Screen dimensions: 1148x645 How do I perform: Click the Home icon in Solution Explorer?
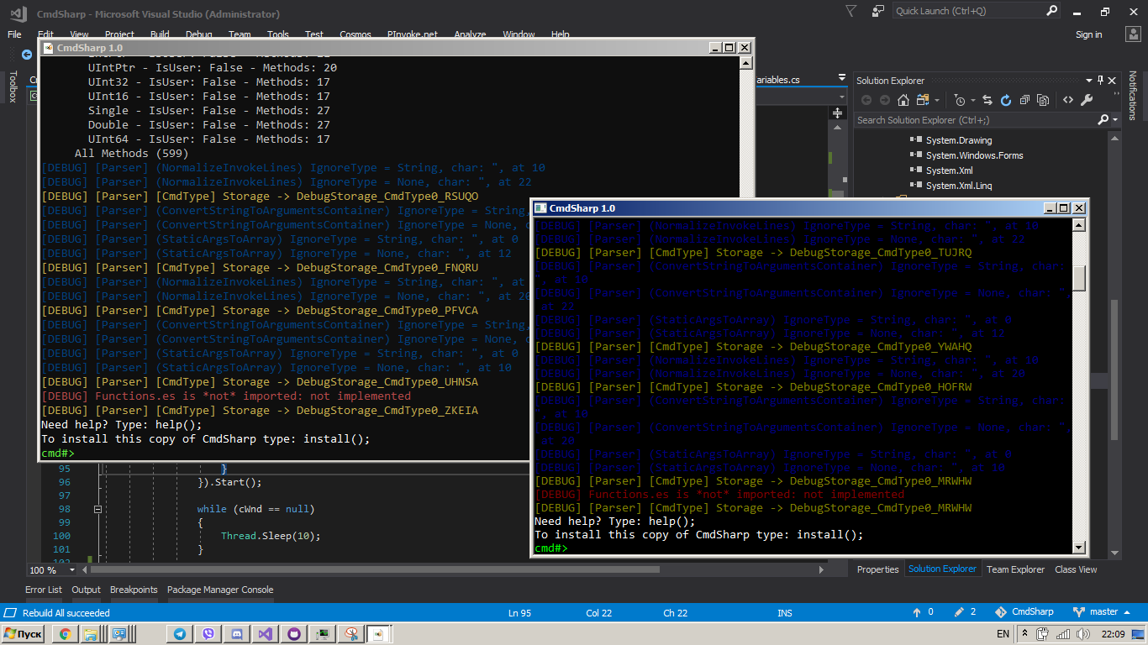[x=903, y=100]
